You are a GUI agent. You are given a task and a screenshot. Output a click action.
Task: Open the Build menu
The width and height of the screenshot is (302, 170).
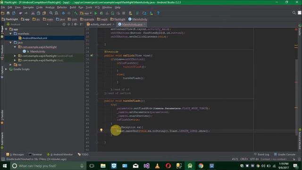(73, 8)
